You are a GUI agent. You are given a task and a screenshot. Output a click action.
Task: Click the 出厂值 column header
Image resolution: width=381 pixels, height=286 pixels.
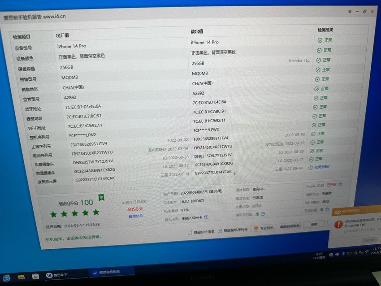62,35
